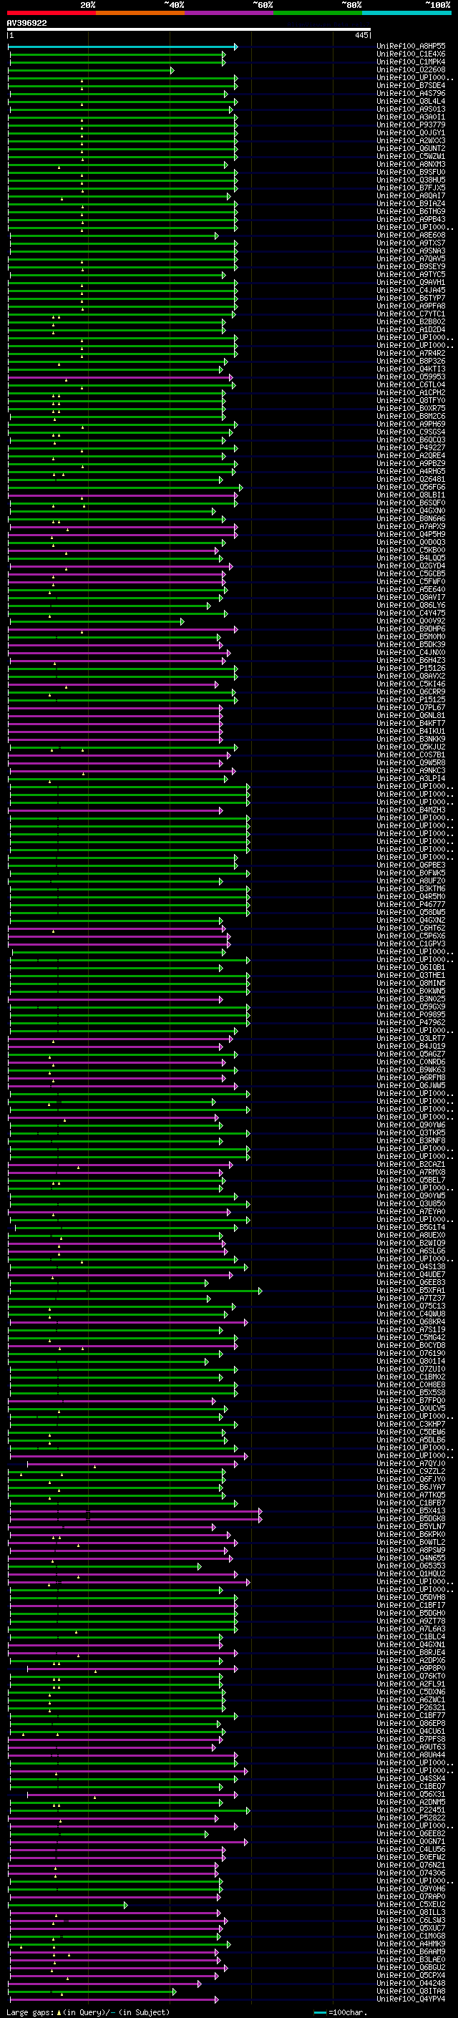This screenshot has width=458, height=2018.
Task: Select hit label UniRef100_A9PH69
Action: pyautogui.click(x=411, y=424)
